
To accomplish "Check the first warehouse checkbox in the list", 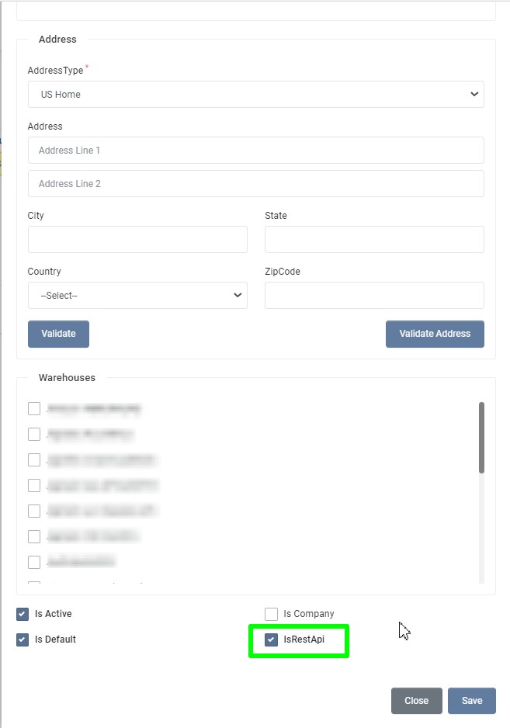I will coord(34,408).
